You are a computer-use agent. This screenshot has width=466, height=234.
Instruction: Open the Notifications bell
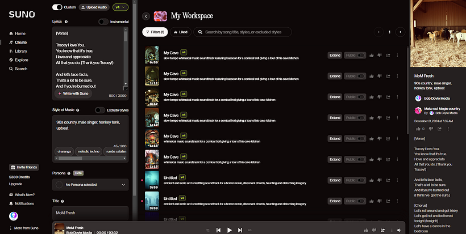(11, 203)
